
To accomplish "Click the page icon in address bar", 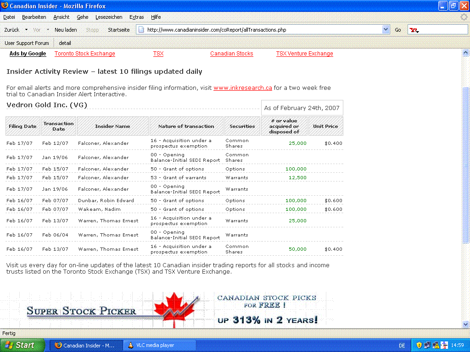I will click(x=141, y=30).
